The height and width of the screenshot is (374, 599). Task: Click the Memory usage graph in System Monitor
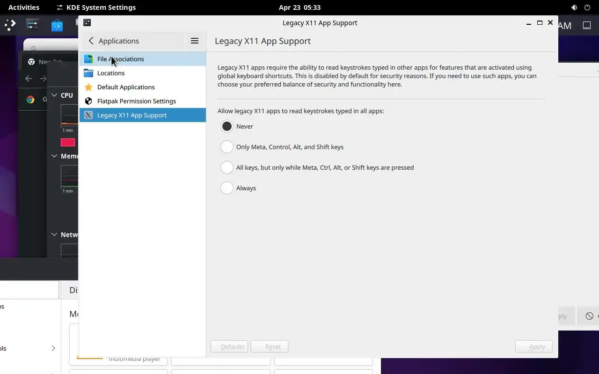(x=69, y=176)
